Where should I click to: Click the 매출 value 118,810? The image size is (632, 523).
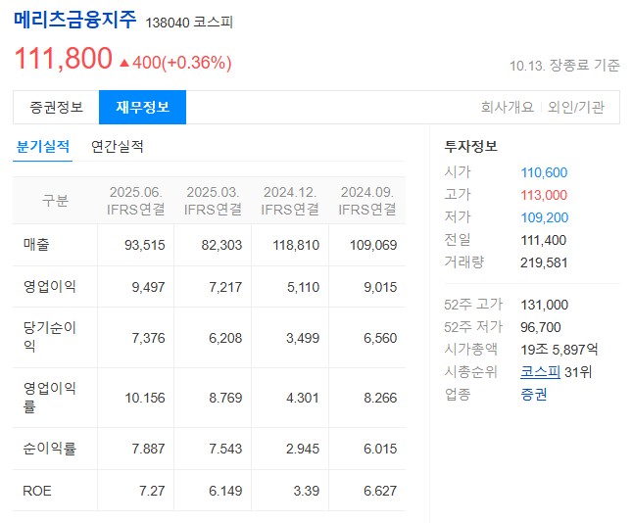[296, 245]
